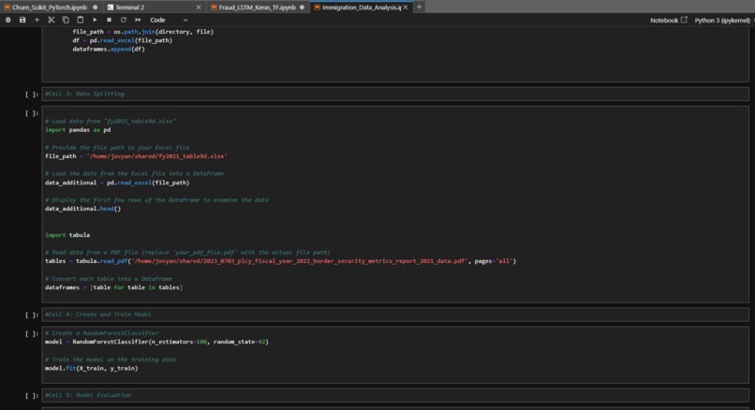Click the 'model = RandomForestClassifier' line
The image size is (755, 410).
click(x=156, y=343)
